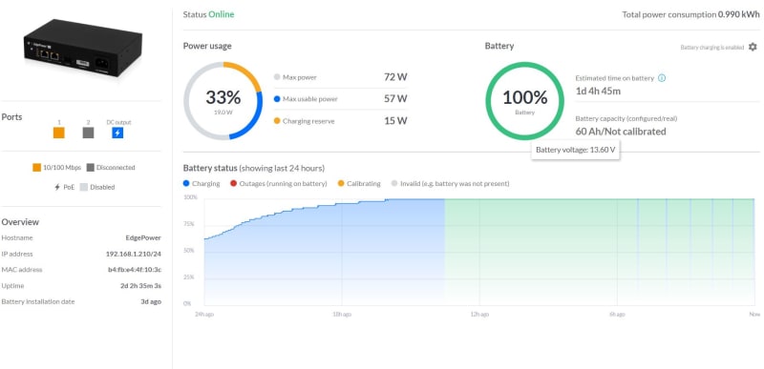
Task: Click uptime value 2d 2h 35m 3s
Action: pos(140,286)
